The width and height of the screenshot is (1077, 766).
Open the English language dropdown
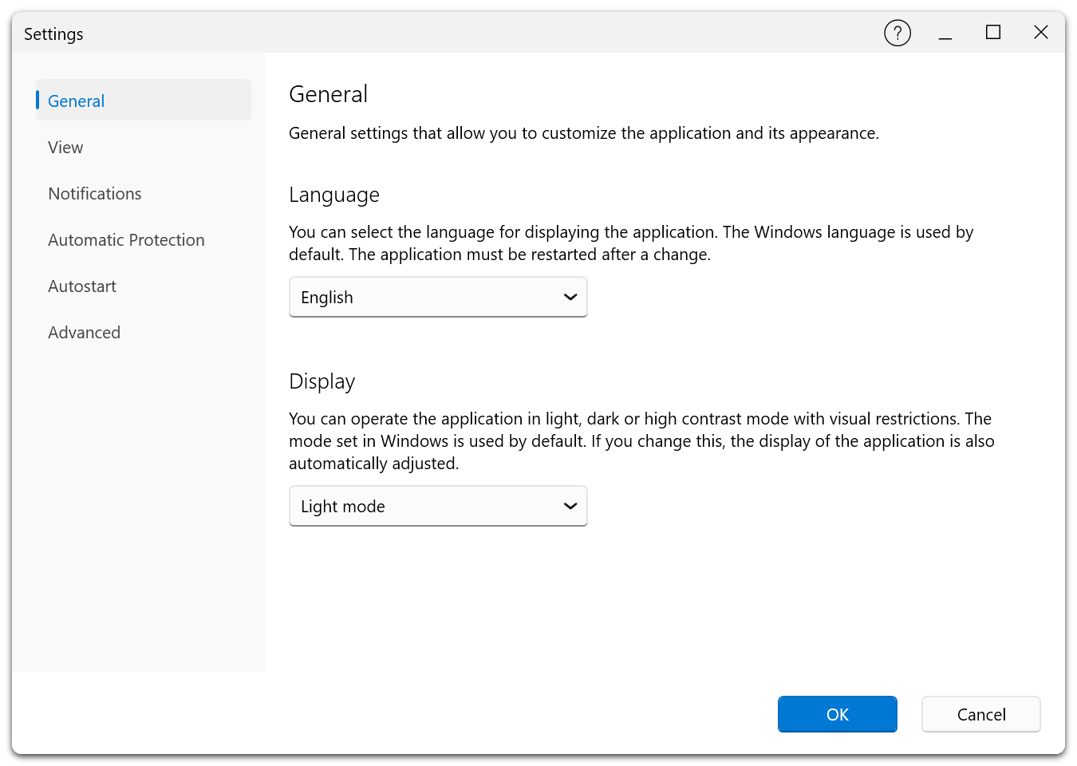click(438, 297)
